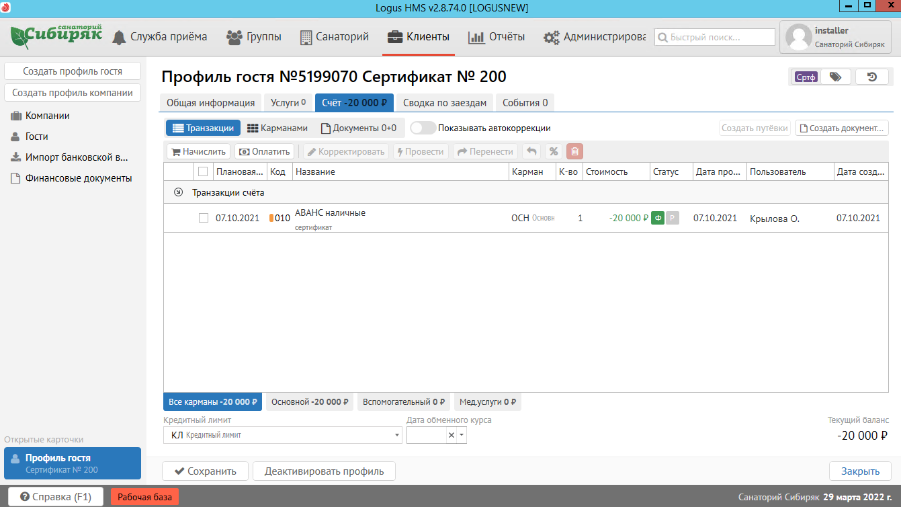901x507 pixels.
Task: Click the undo arrow icon in toolbar
Action: point(531,151)
